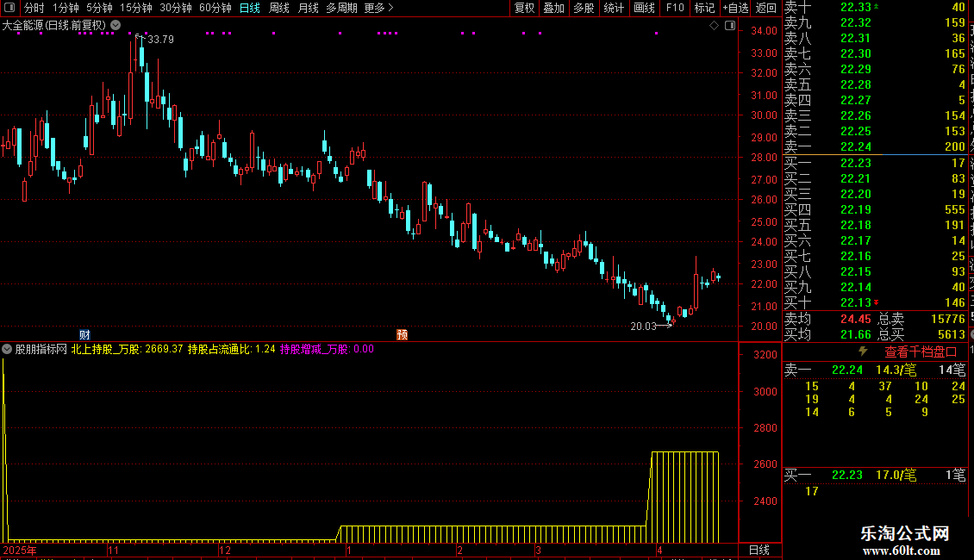Switch to 周线 weekly chart
974x560 pixels.
coord(279,8)
